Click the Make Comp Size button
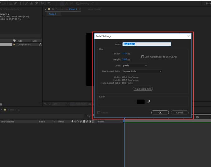This screenshot has width=211, height=167. click(x=143, y=89)
